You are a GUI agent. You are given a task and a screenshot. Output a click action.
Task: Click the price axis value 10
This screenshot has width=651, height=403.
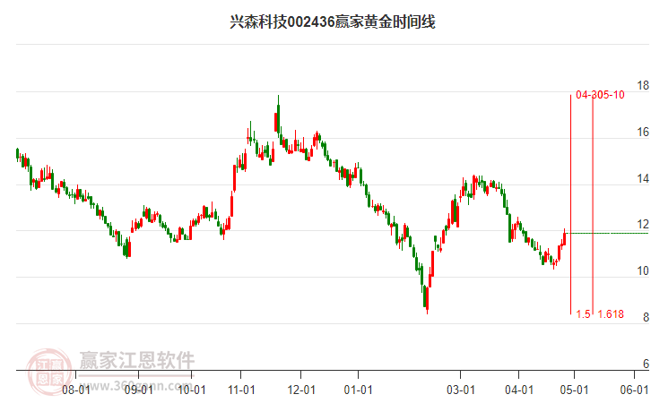pos(643,270)
